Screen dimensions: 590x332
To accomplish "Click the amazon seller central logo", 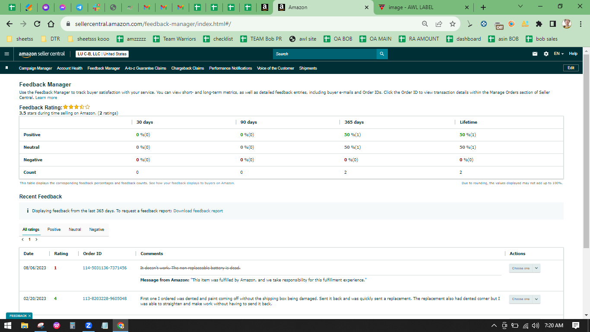I will [x=42, y=54].
